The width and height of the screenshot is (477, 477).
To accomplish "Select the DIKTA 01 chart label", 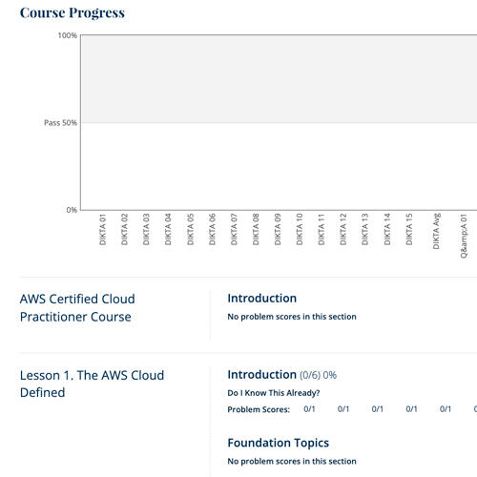I will click(x=102, y=229).
